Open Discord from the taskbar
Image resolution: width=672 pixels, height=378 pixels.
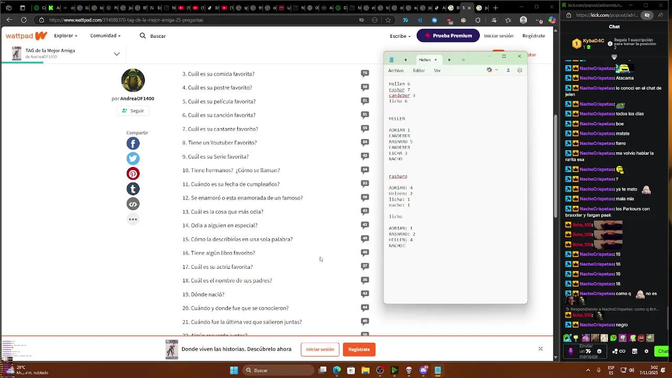pos(424,370)
